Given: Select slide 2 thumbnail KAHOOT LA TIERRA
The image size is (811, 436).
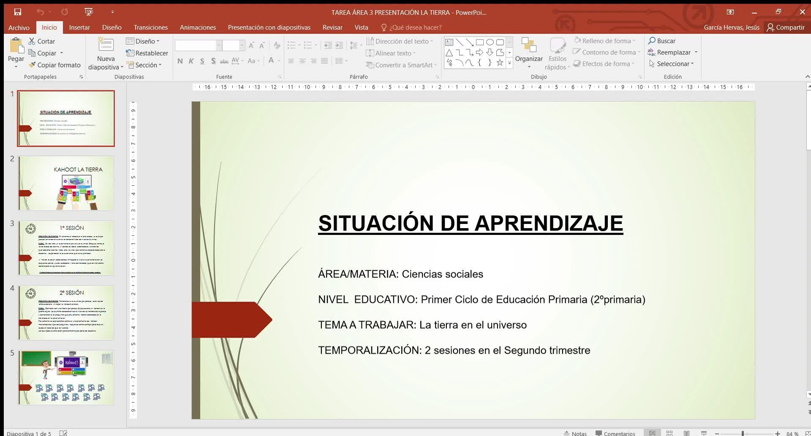Looking at the screenshot, I should [x=66, y=183].
